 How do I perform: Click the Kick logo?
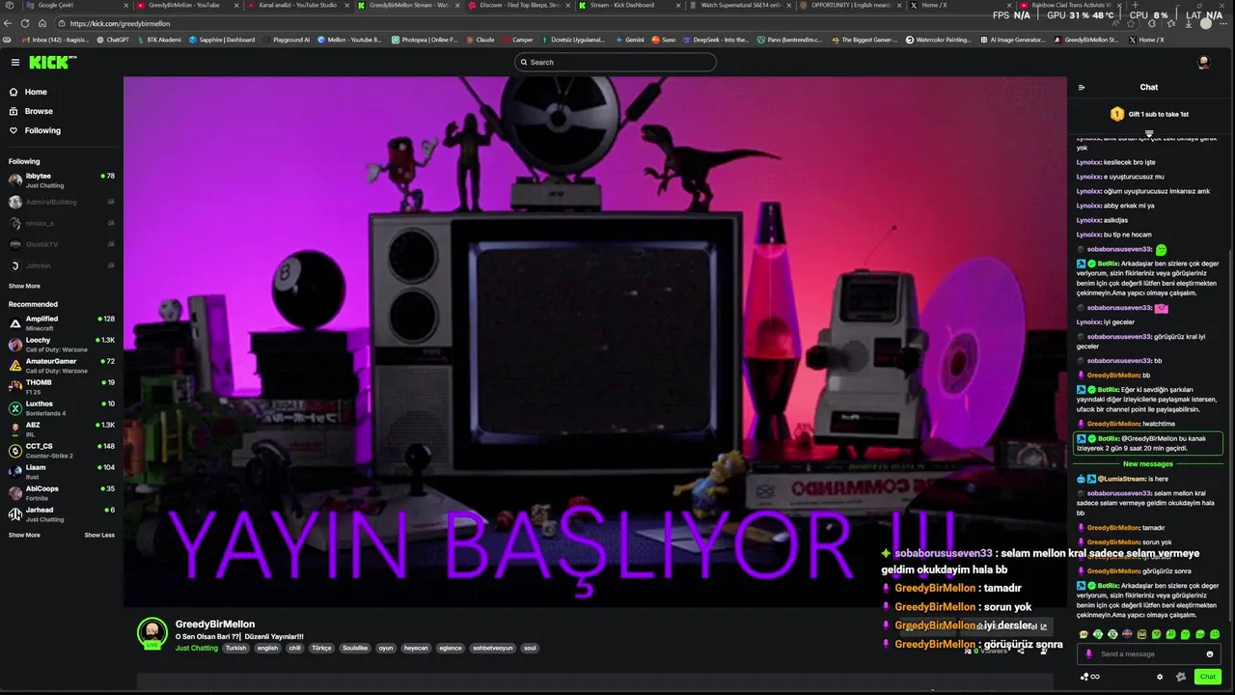tap(50, 62)
